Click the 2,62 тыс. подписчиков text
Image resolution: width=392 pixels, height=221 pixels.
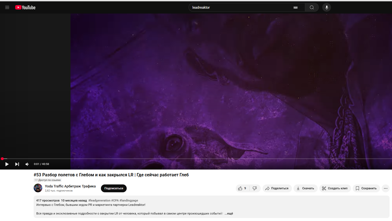coord(59,191)
